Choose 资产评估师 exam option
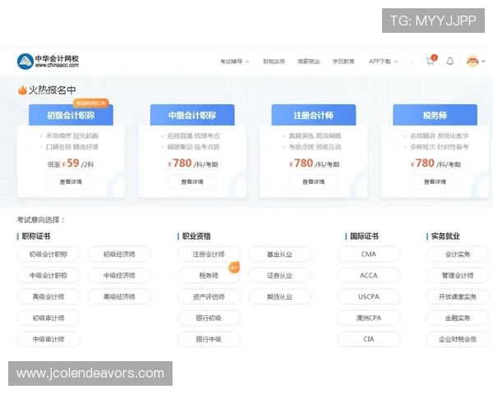 (x=209, y=296)
